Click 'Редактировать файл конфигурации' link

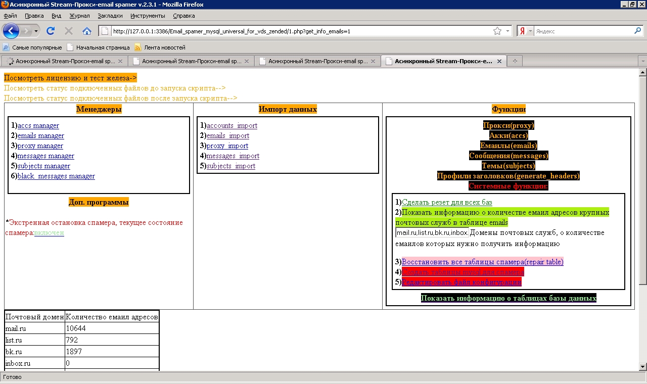click(461, 282)
